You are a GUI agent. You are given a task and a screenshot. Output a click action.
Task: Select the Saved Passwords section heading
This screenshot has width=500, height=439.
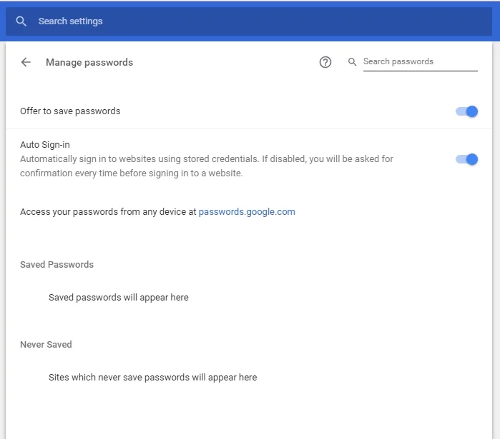click(x=57, y=265)
